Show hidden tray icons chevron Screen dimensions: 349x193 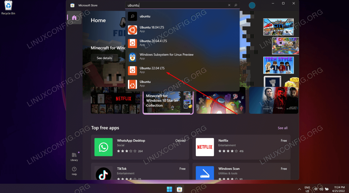299,189
